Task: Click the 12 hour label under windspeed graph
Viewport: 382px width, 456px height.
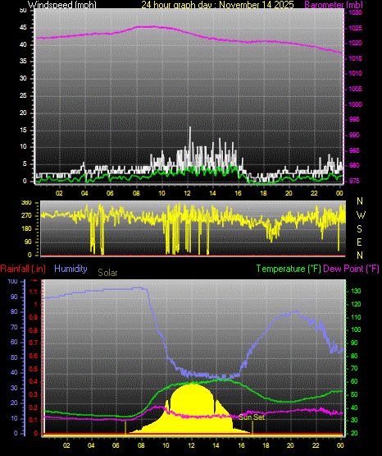Action: point(188,193)
